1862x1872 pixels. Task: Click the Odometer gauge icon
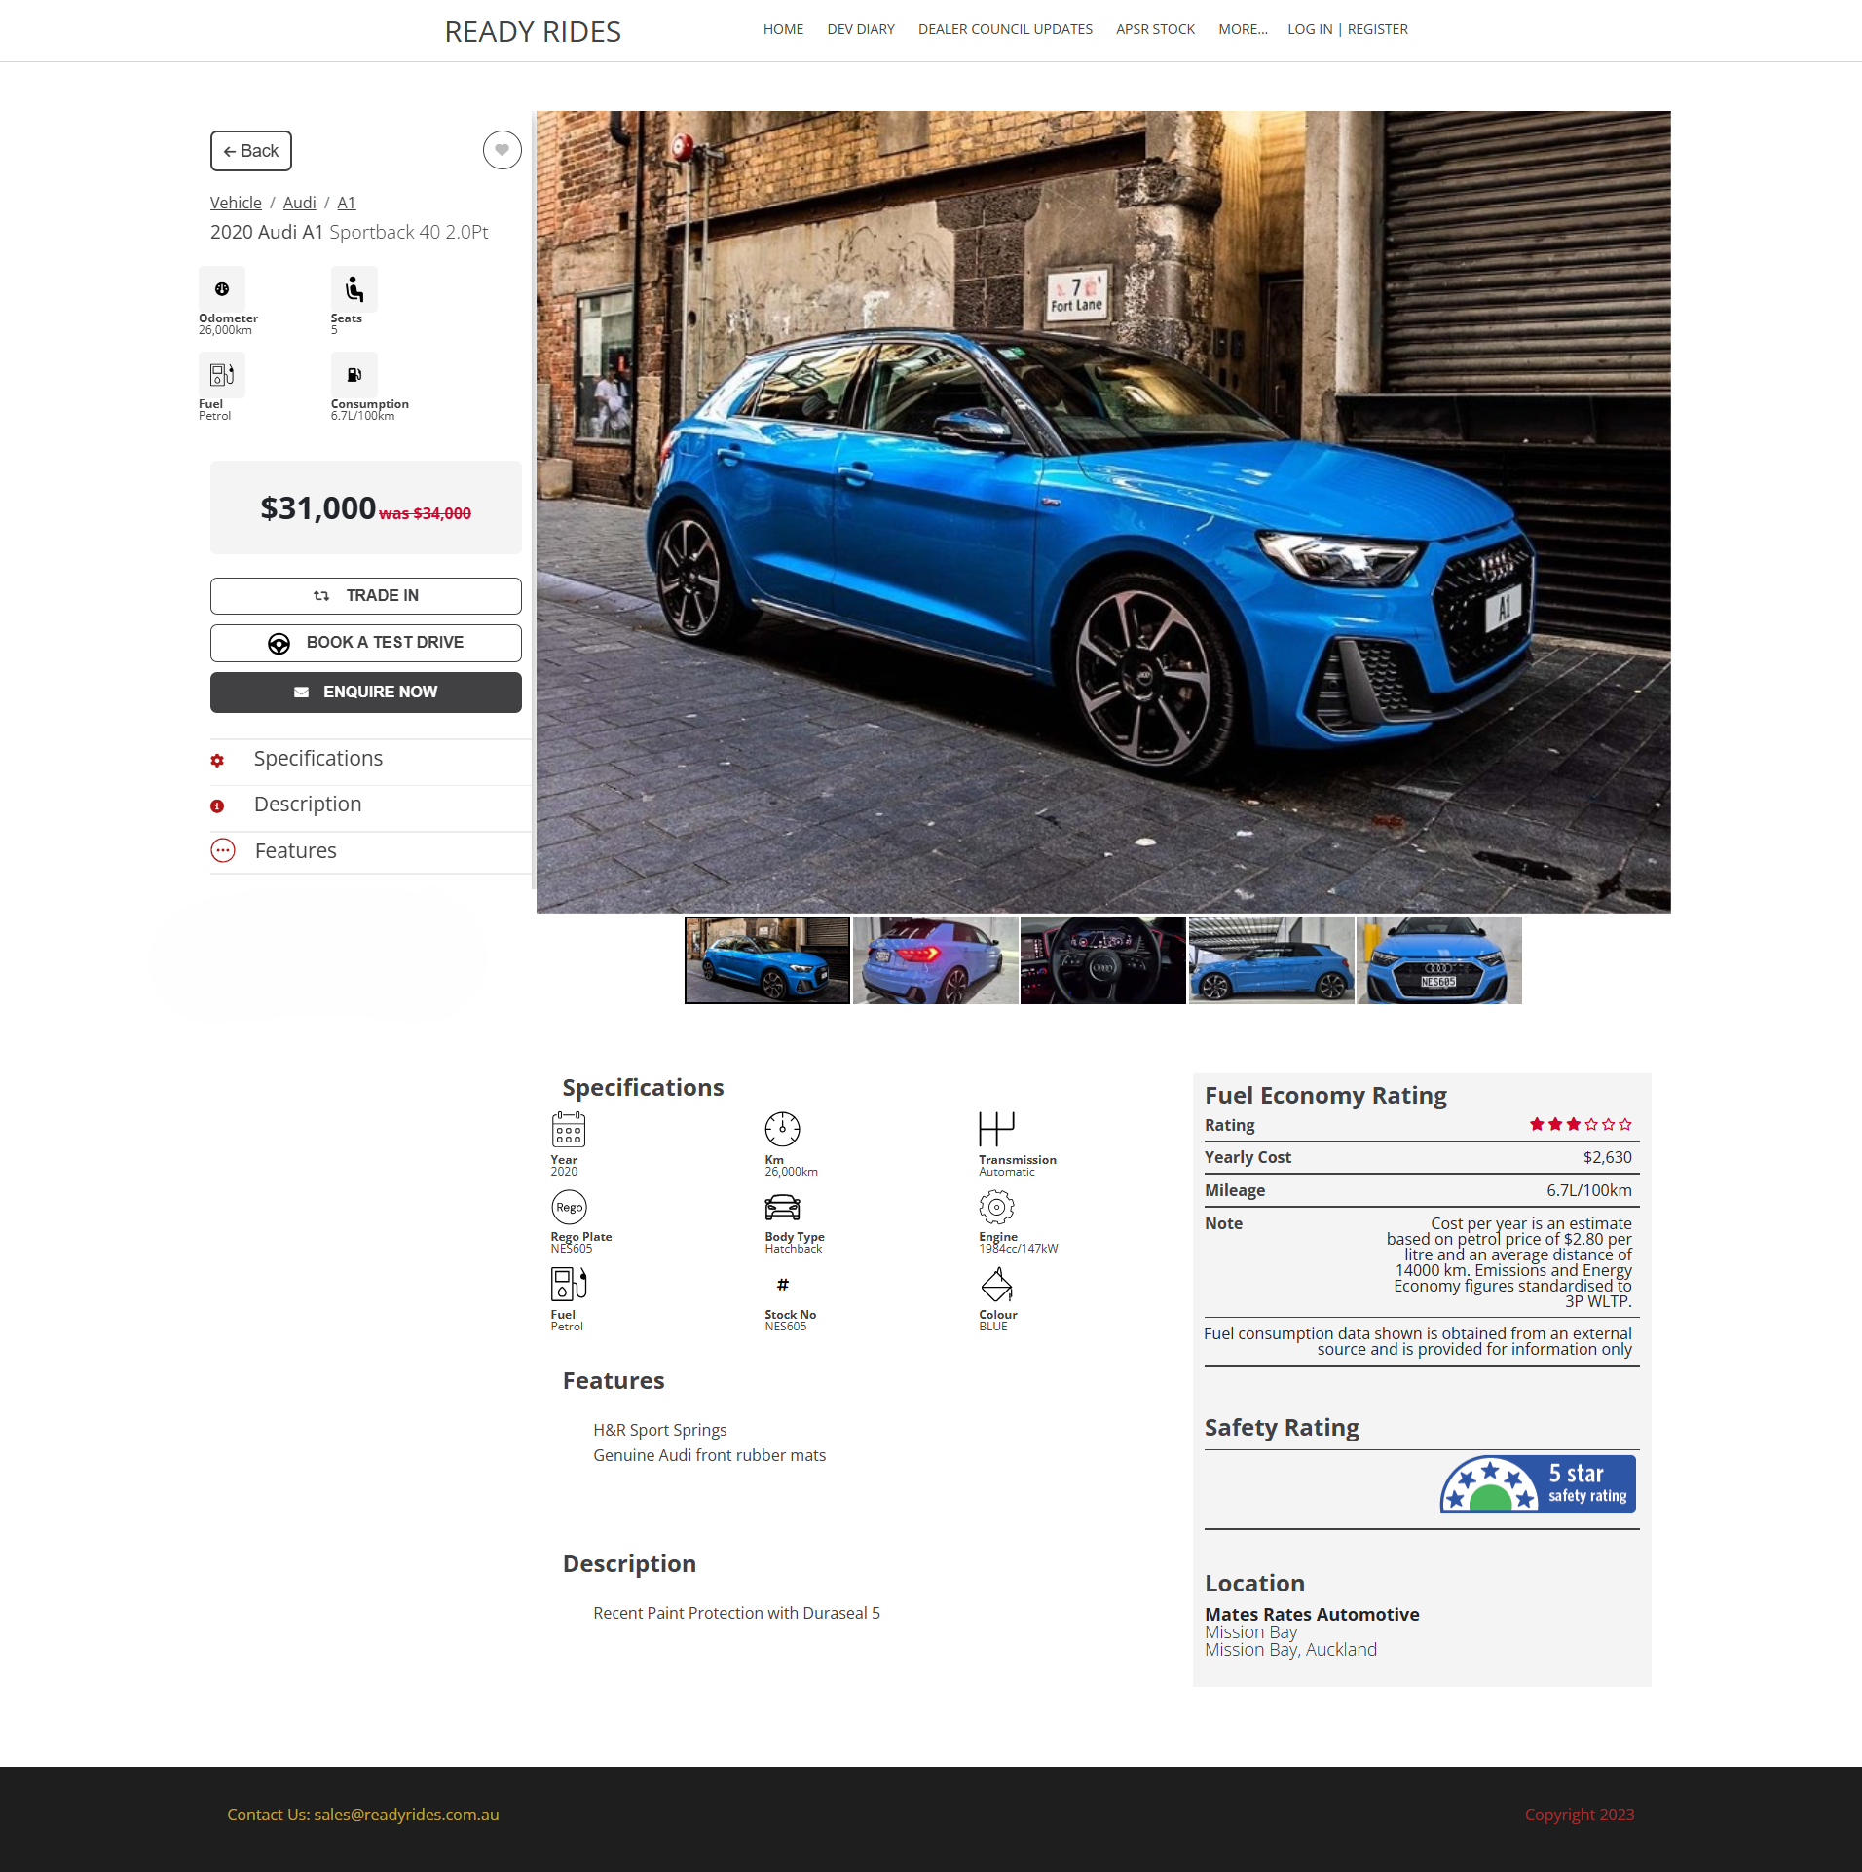pyautogui.click(x=222, y=289)
